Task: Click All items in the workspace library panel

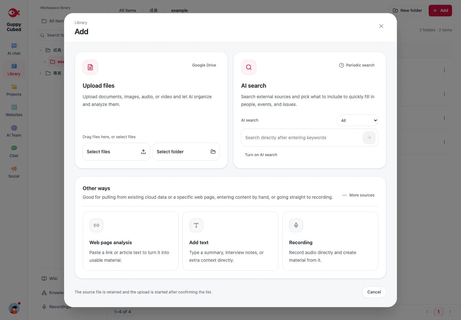Action: click(x=53, y=21)
